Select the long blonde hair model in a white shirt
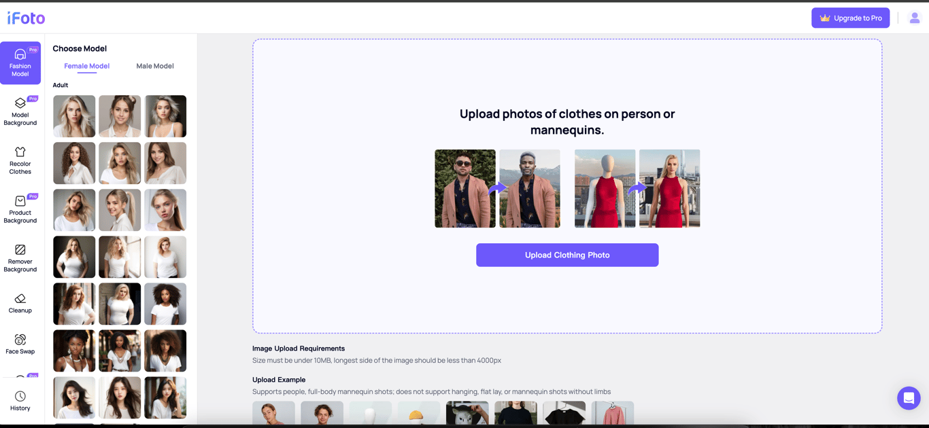 point(74,116)
